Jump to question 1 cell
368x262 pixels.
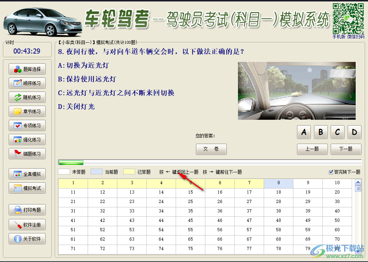click(x=73, y=183)
